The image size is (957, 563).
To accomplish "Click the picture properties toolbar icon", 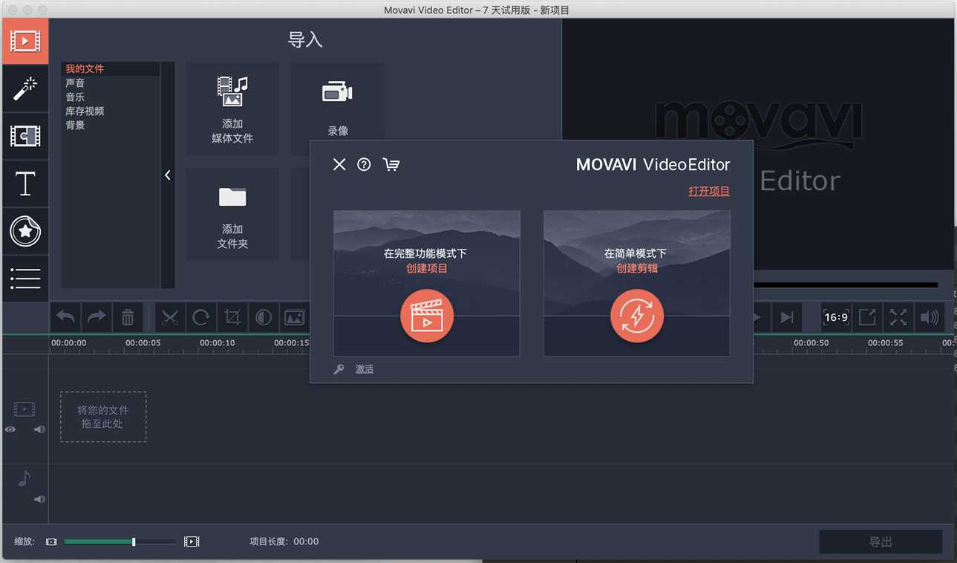I will point(295,318).
